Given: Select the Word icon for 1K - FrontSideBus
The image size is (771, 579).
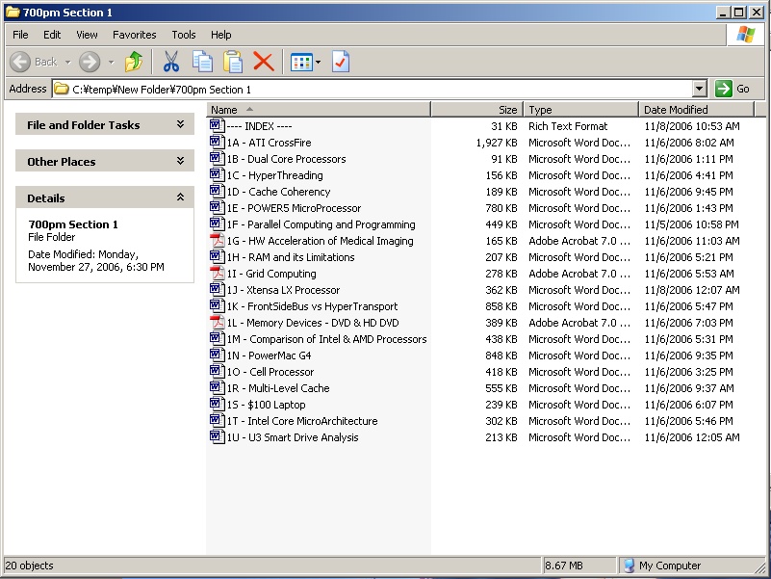Looking at the screenshot, I should coord(217,306).
